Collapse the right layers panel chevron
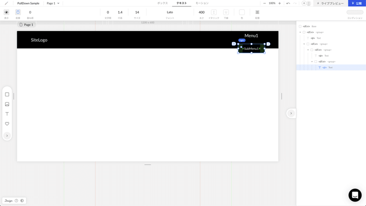The image size is (366, 206). point(291,113)
